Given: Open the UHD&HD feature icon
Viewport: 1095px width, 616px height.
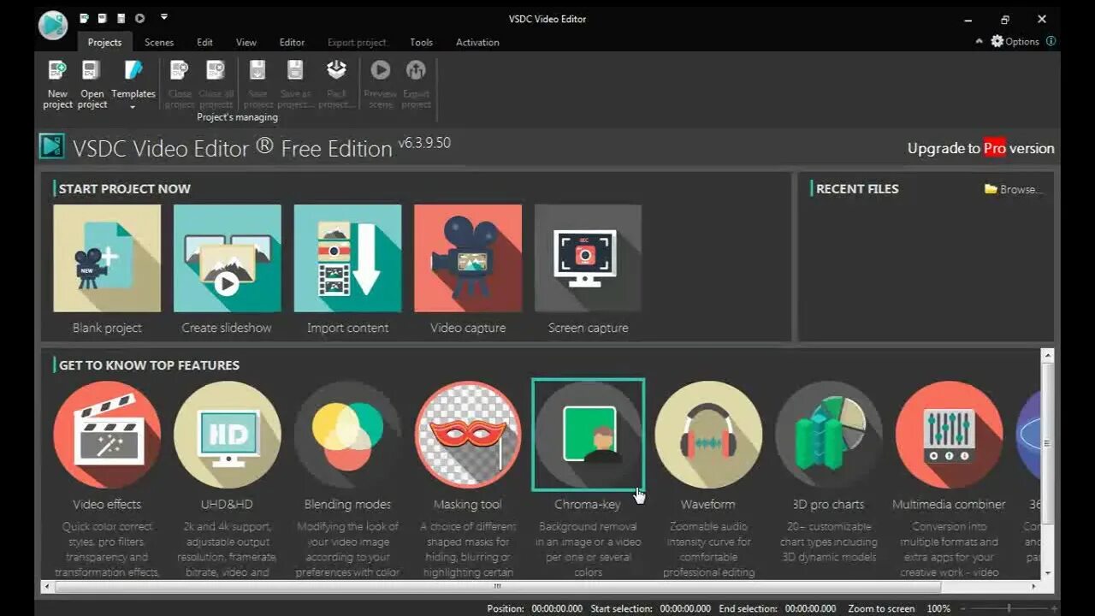Looking at the screenshot, I should point(227,435).
